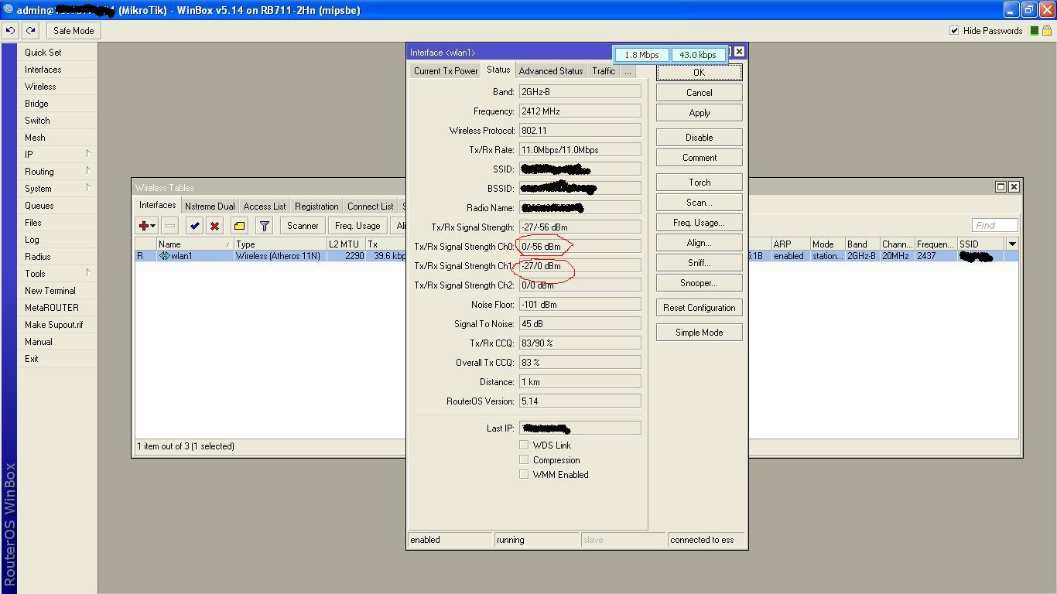
Task: Click the red X Disable icon
Action: coord(214,226)
